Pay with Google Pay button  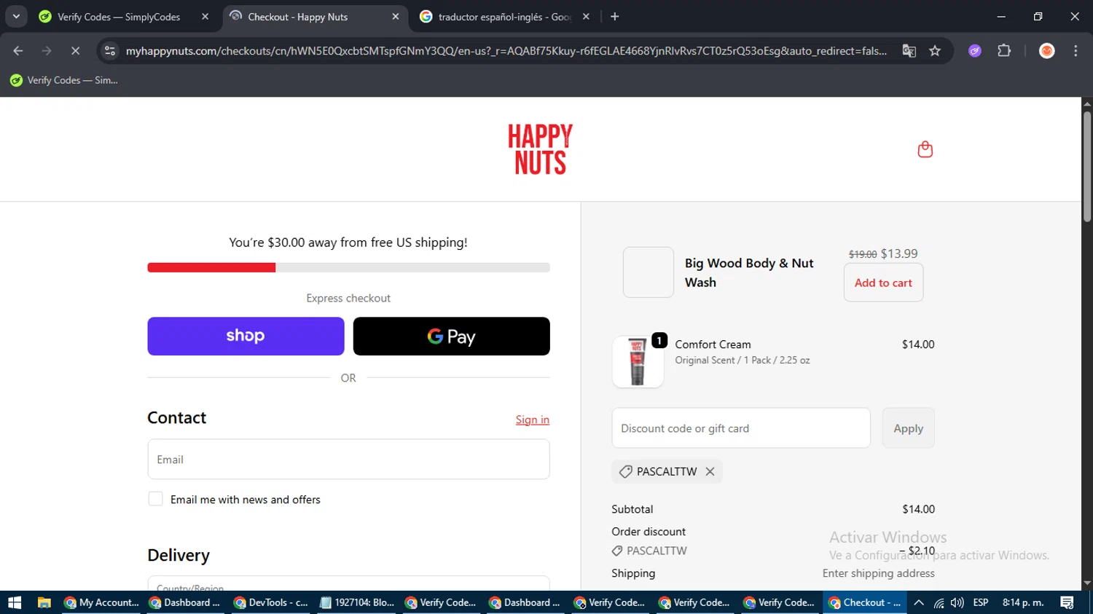point(451,336)
